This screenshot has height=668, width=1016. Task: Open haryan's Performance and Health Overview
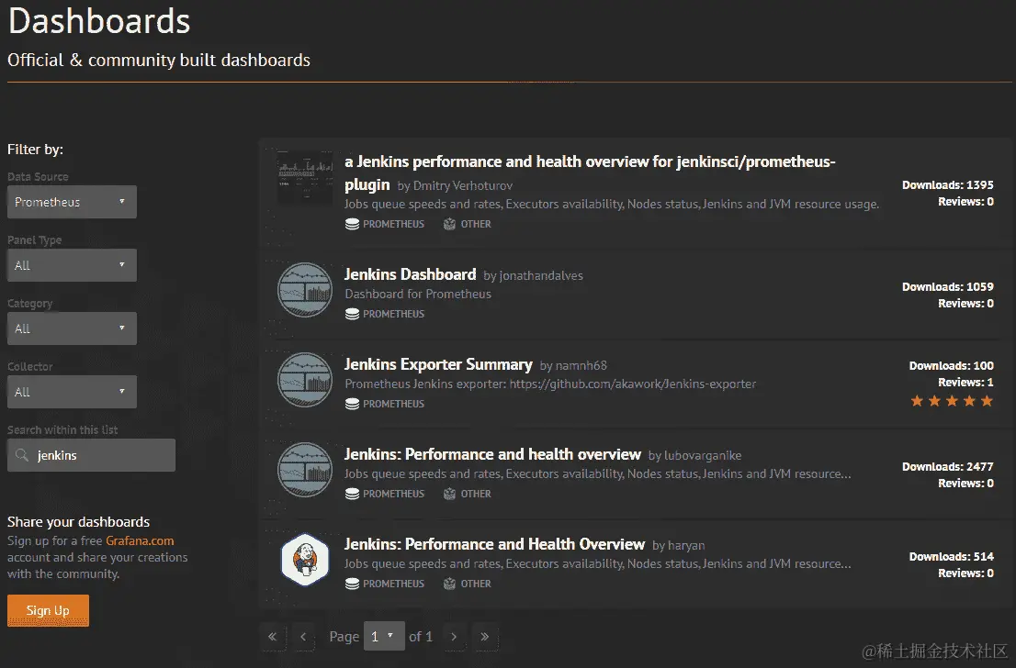tap(494, 544)
